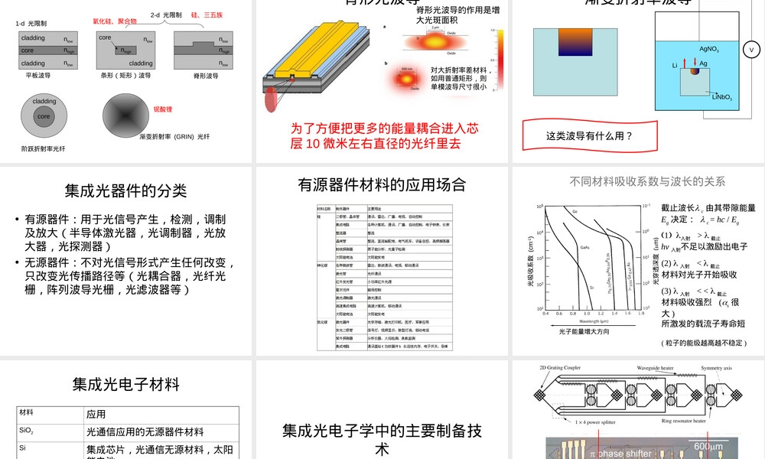Image resolution: width=765 pixels, height=459 pixels.
Task: Click the Symmetry axis label
Action: pos(716,368)
